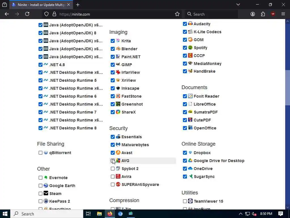Open the list all tabs dropdown arrow
The height and width of the screenshot is (218, 290).
point(238,5)
